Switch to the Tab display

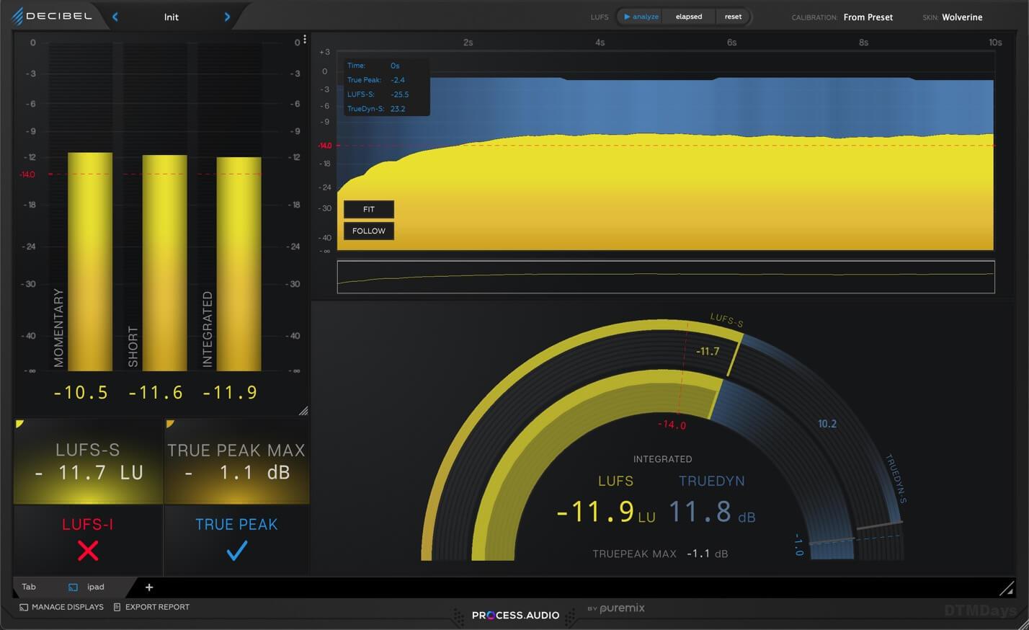tap(29, 586)
